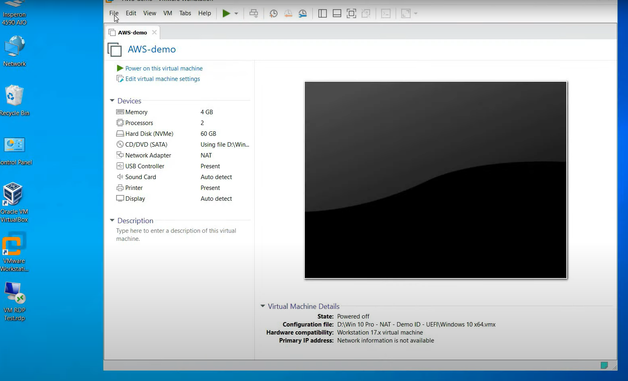Viewport: 628px width, 381px height.
Task: Click the USB Controller icon
Action: click(120, 166)
